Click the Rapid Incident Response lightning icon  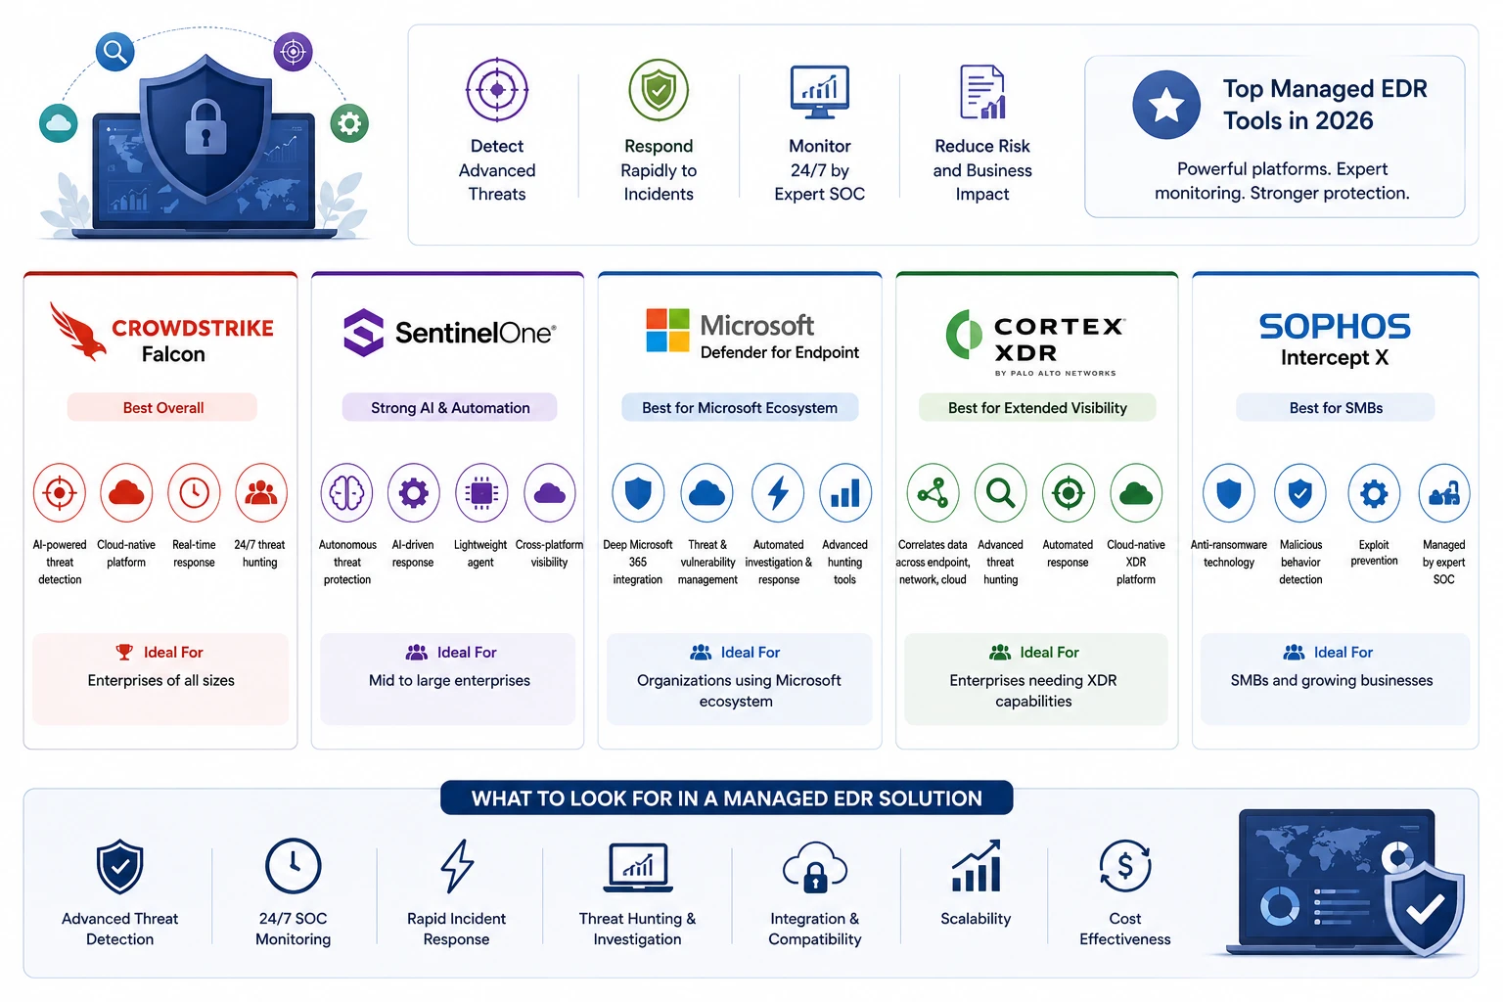pos(457,866)
